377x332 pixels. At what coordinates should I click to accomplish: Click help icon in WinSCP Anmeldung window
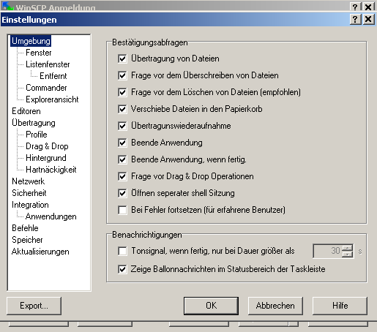[355, 7]
